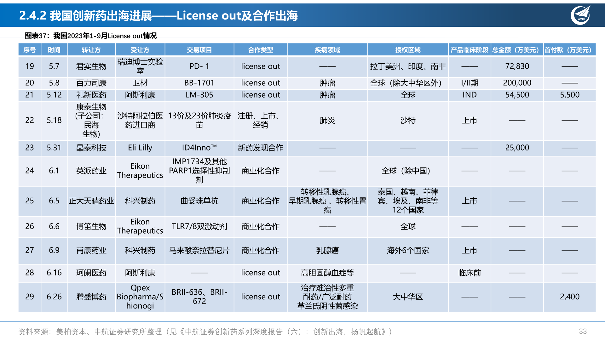Image resolution: width=605 pixels, height=340 pixels.
Task: Click the '合作类型' column header
Action: [x=261, y=50]
